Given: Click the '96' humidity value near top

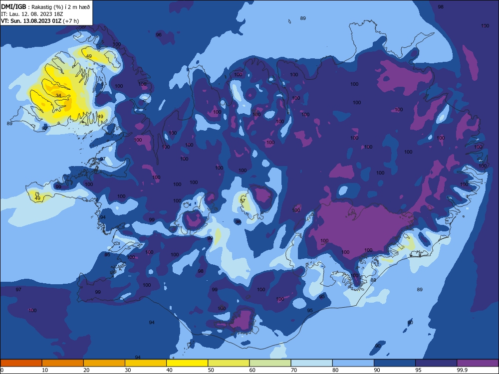Looking at the screenshot, I should click(x=159, y=35).
